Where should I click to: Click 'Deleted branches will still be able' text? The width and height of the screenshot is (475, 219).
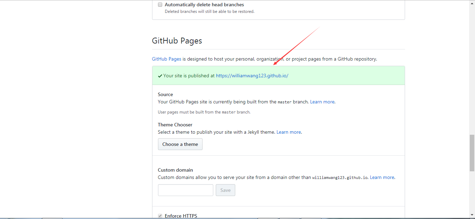coord(209,11)
